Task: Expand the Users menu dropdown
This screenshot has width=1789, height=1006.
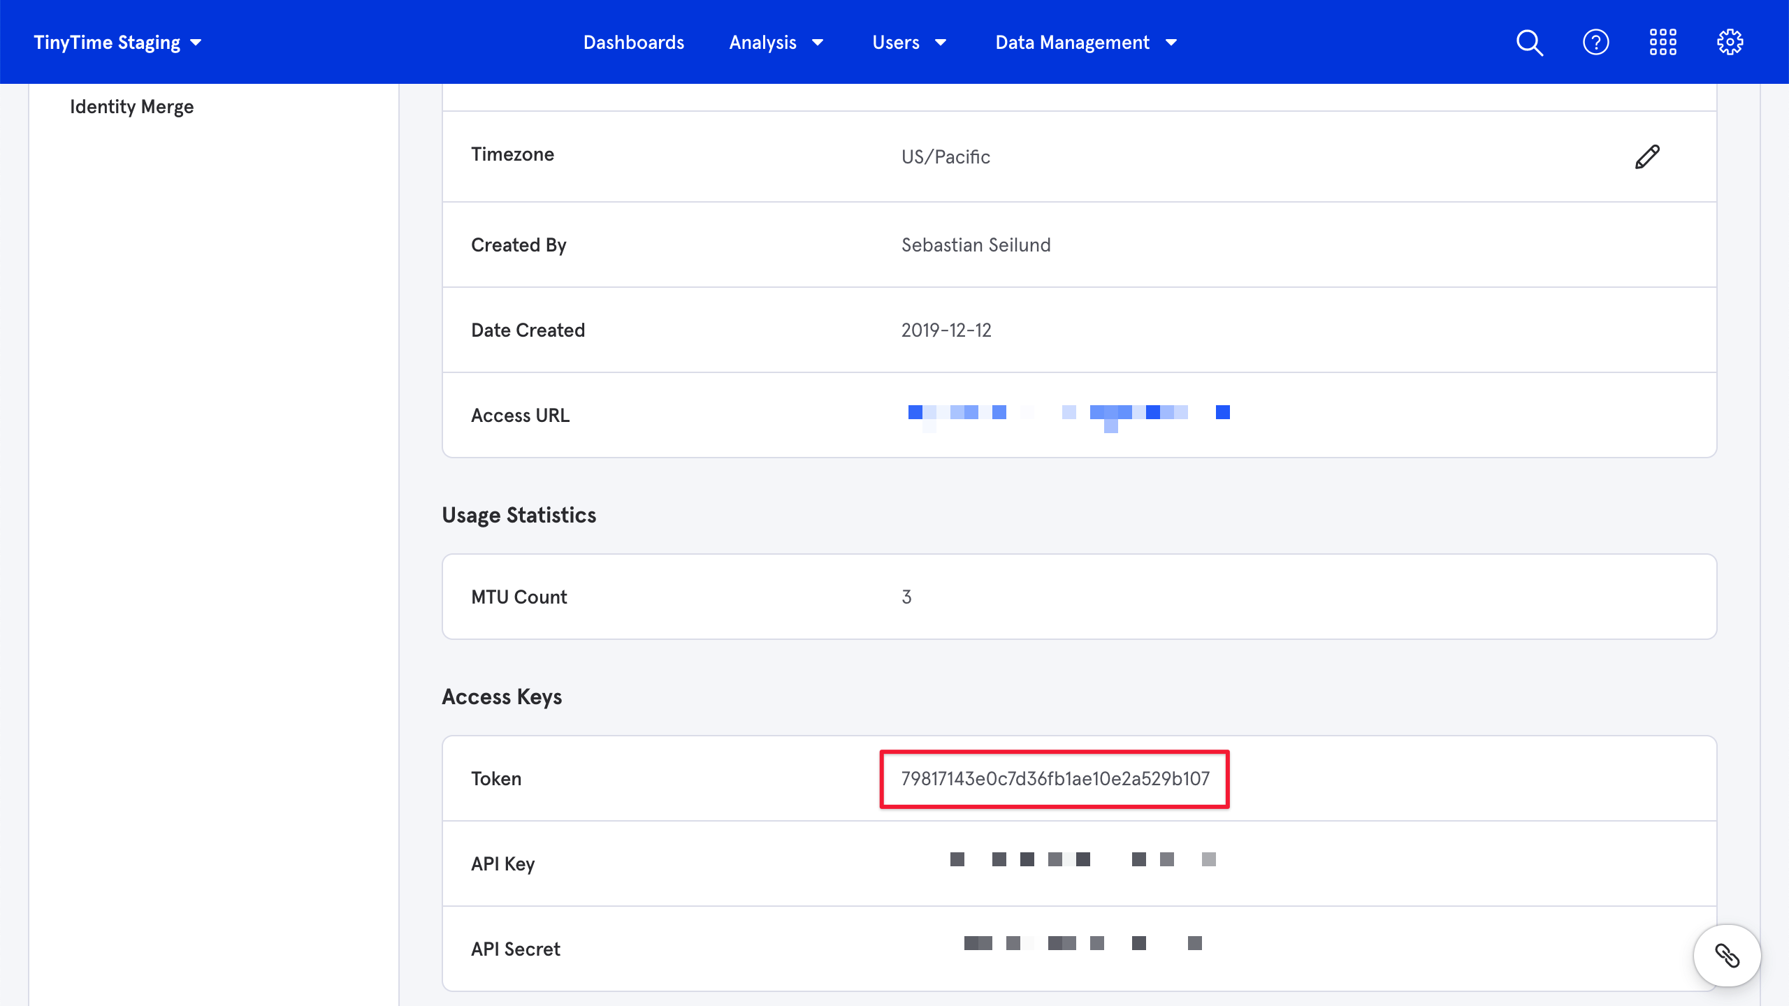Action: [909, 43]
